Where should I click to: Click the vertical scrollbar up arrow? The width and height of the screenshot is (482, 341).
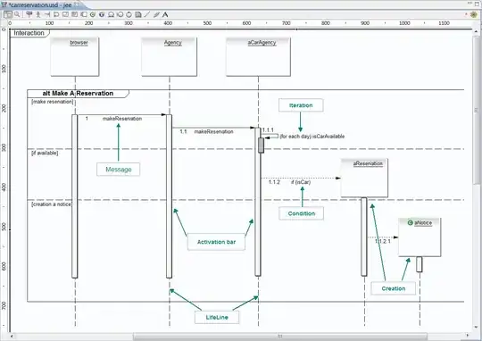pos(477,31)
